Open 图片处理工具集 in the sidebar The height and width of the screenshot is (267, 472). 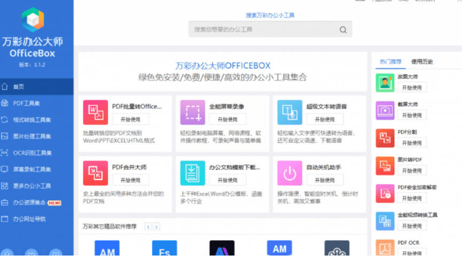pyautogui.click(x=36, y=136)
